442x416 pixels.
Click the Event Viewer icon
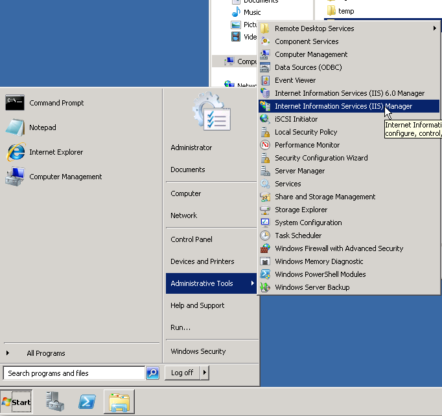coord(265,80)
